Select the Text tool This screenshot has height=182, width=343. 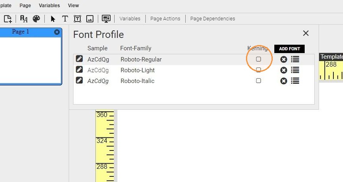(65, 19)
